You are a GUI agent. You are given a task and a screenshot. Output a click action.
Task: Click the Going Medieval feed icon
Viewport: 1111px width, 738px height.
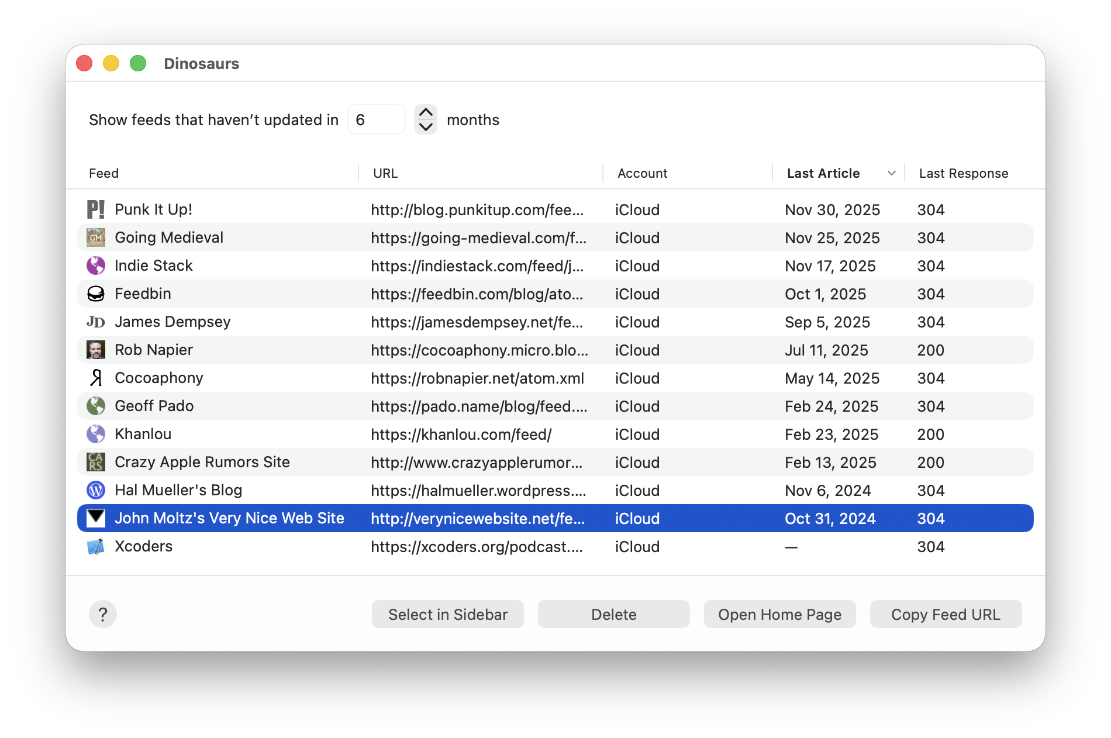96,237
